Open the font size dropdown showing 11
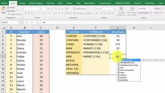 tap(45, 9)
